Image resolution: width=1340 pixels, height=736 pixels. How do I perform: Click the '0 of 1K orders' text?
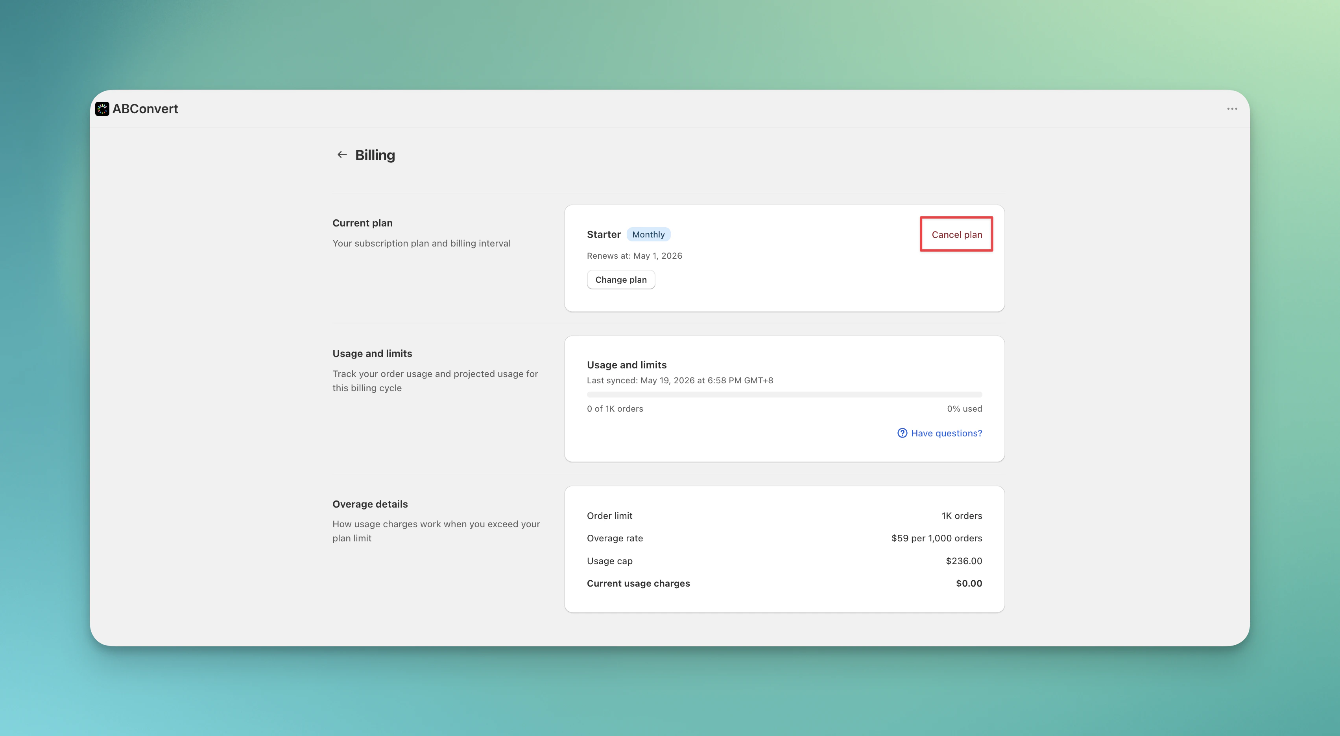click(615, 408)
